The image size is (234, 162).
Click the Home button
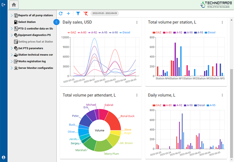(x=14, y=5)
